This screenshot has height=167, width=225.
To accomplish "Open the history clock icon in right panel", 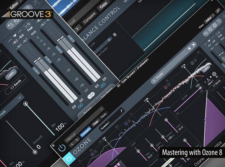I will coord(210,29).
